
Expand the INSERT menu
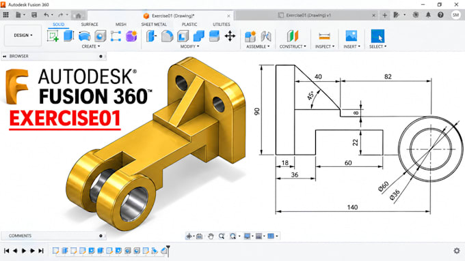(x=351, y=46)
